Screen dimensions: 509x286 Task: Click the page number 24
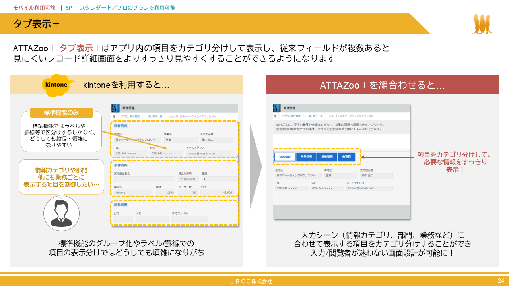[x=500, y=281]
